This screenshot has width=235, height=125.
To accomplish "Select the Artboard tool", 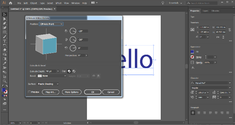I will (x=4, y=77).
